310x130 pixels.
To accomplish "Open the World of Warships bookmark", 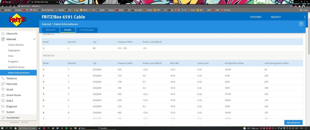I will pos(46,10).
